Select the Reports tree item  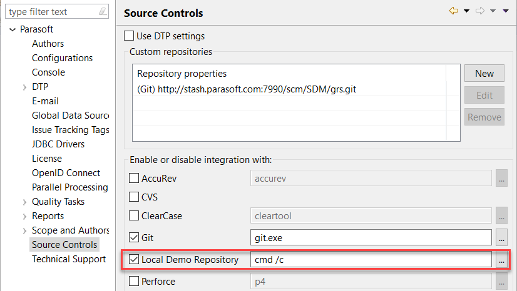pos(48,216)
